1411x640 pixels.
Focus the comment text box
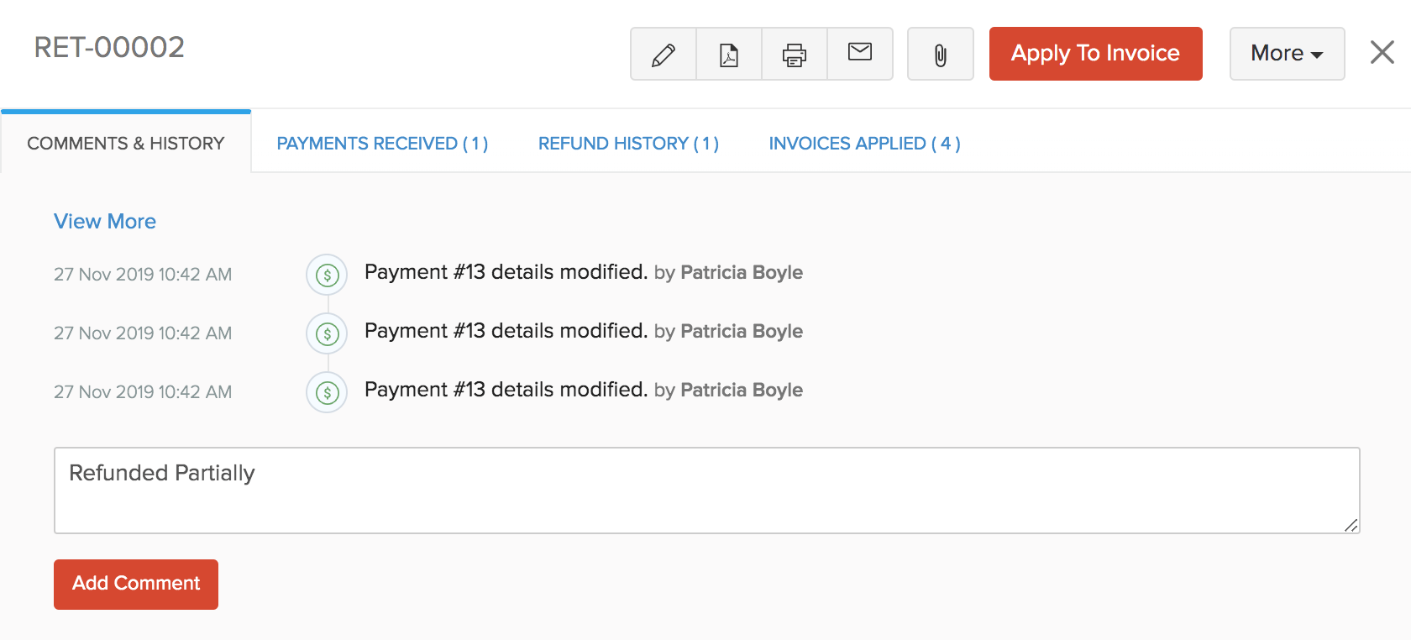tap(705, 490)
